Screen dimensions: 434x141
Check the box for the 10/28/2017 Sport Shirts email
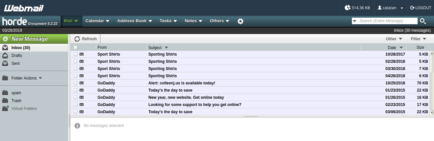tap(76, 54)
